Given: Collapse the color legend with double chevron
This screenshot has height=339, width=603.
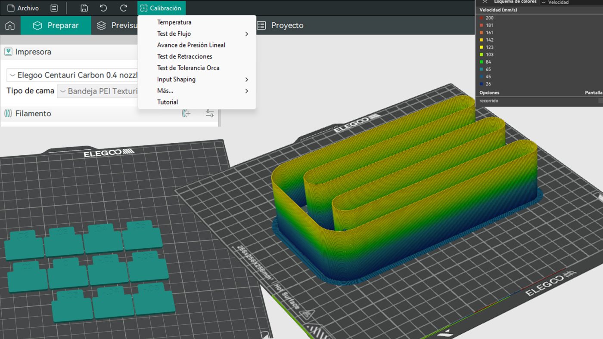Looking at the screenshot, I should 484,2.
